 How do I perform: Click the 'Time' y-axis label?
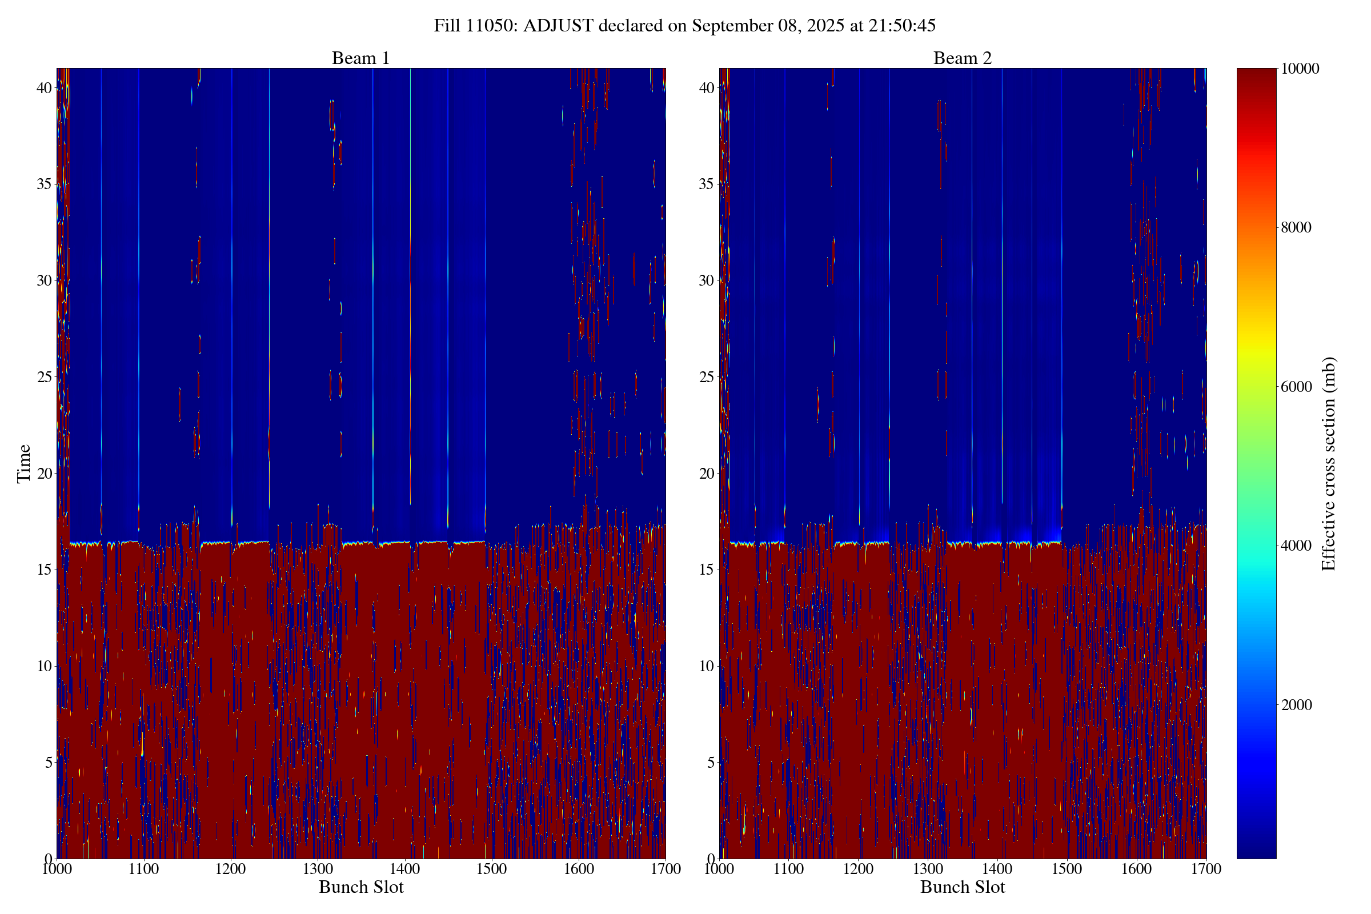(x=23, y=463)
